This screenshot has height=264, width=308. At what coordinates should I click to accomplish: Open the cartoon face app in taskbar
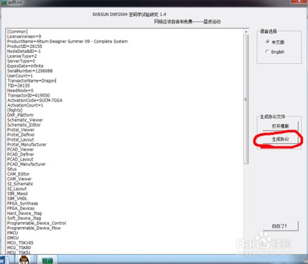click(x=25, y=260)
